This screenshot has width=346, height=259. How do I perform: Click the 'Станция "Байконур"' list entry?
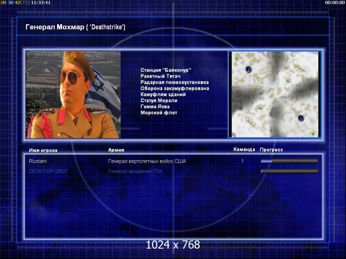[x=166, y=70]
